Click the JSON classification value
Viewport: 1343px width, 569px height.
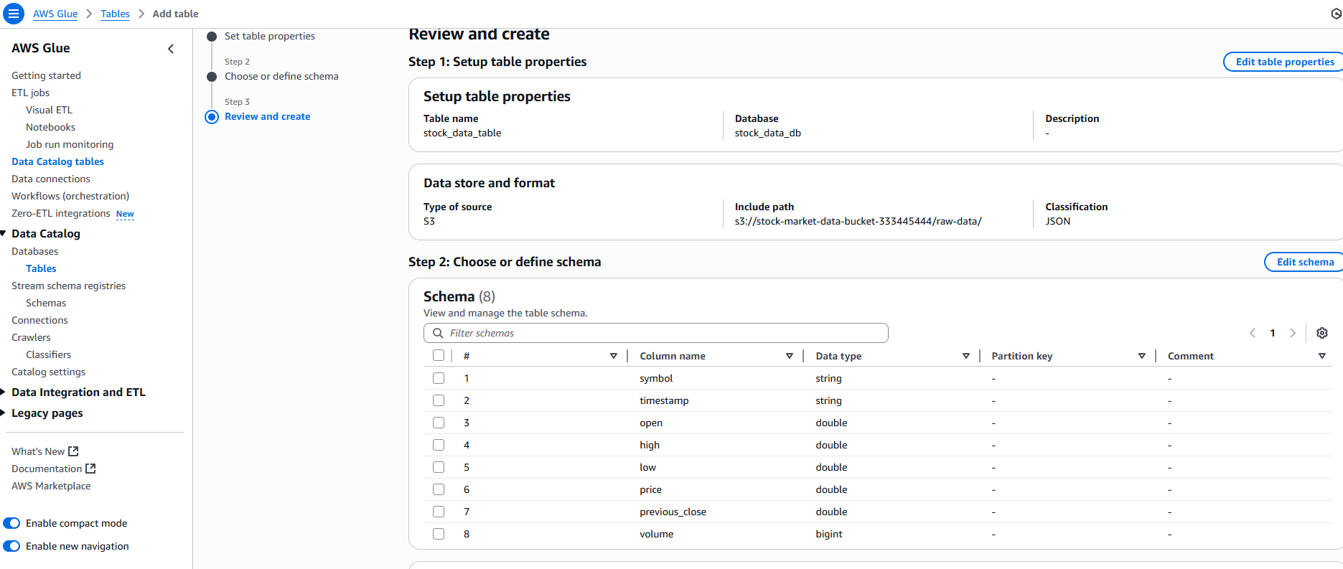pyautogui.click(x=1057, y=221)
